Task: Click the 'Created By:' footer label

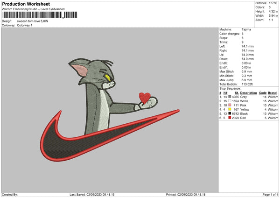Action: [10, 194]
